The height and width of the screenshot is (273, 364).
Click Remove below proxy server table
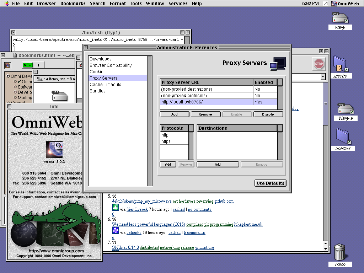click(x=205, y=114)
